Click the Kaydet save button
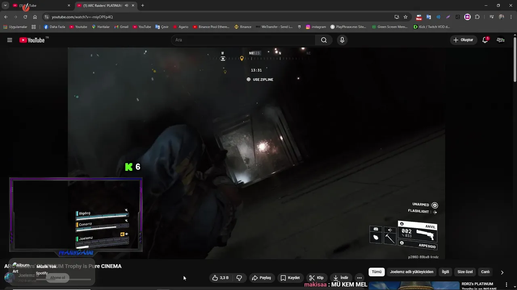The image size is (517, 290). (x=290, y=278)
